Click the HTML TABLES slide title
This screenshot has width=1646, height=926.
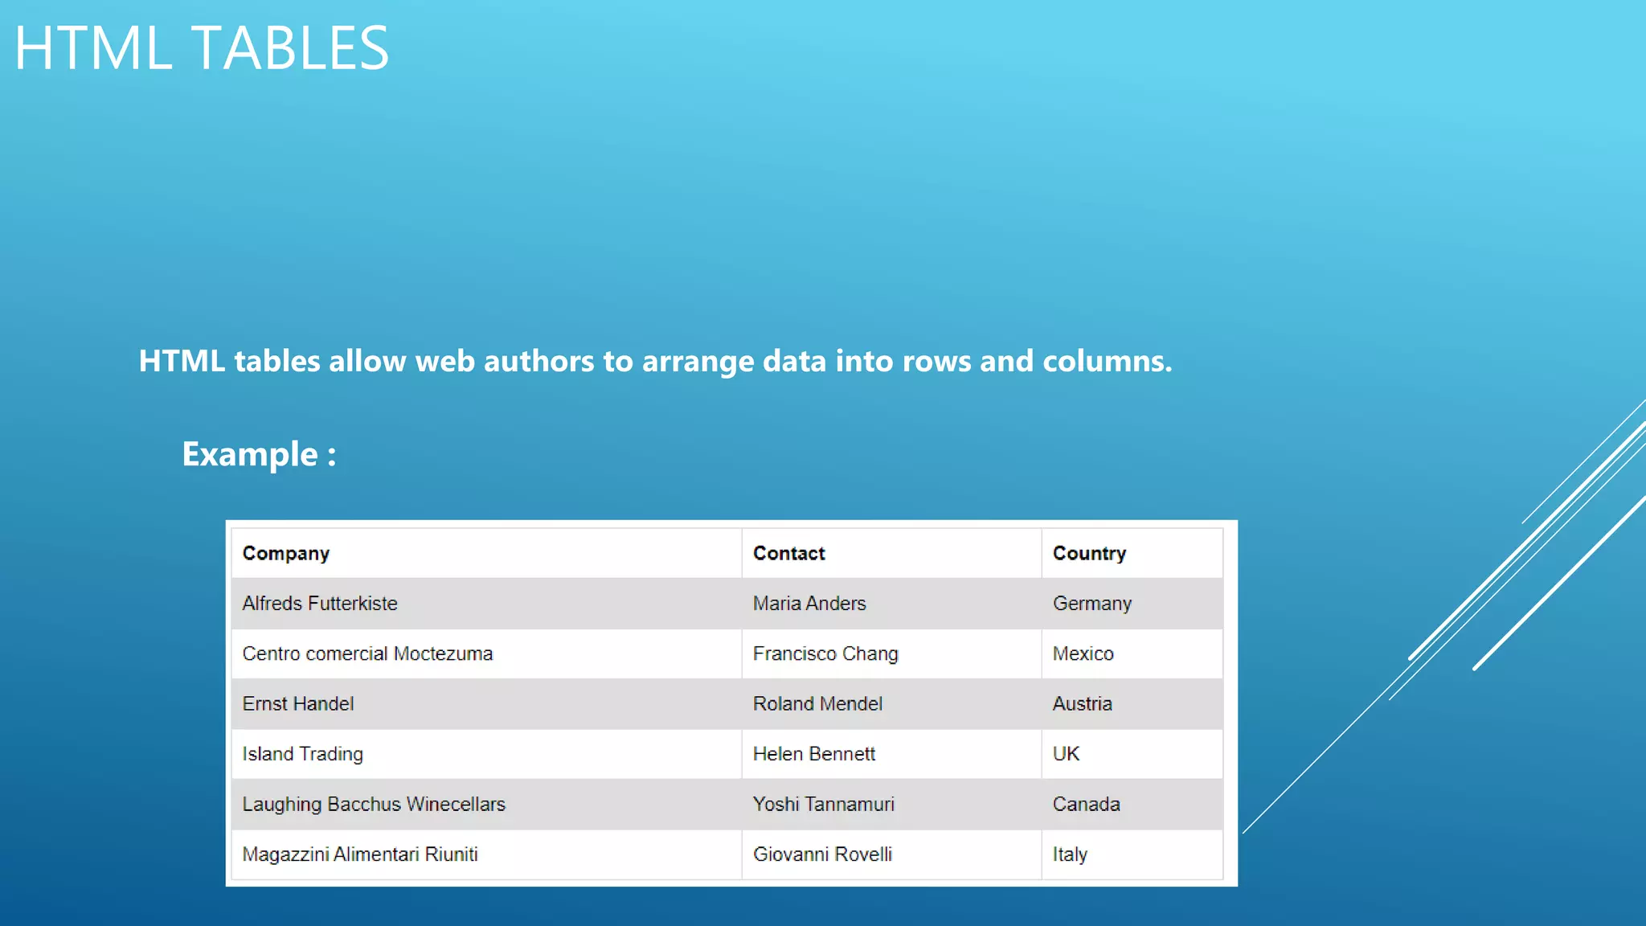tap(202, 48)
